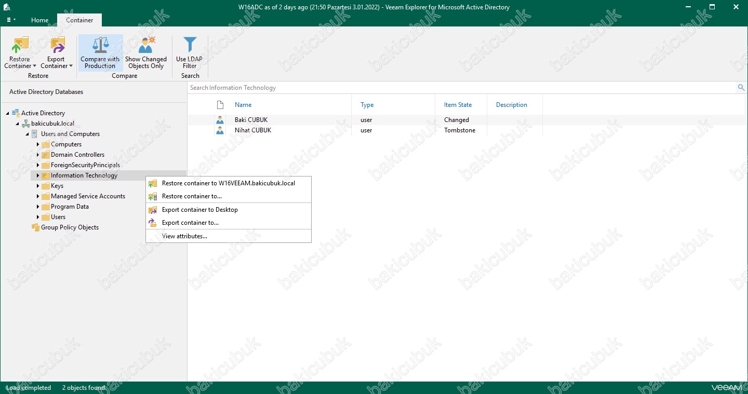The height and width of the screenshot is (394, 748).
Task: Expand the Information Technology folder
Action: coord(38,175)
